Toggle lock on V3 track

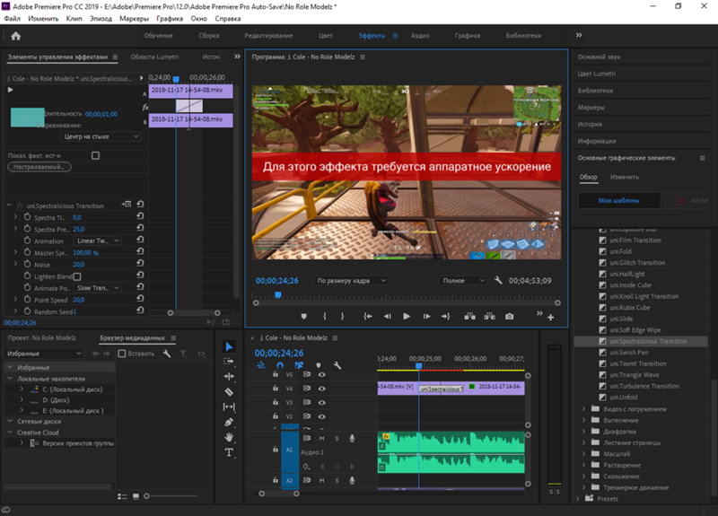tap(276, 402)
